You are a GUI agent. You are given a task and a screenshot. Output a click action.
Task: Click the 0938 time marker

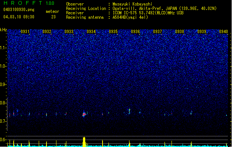coord(180,32)
